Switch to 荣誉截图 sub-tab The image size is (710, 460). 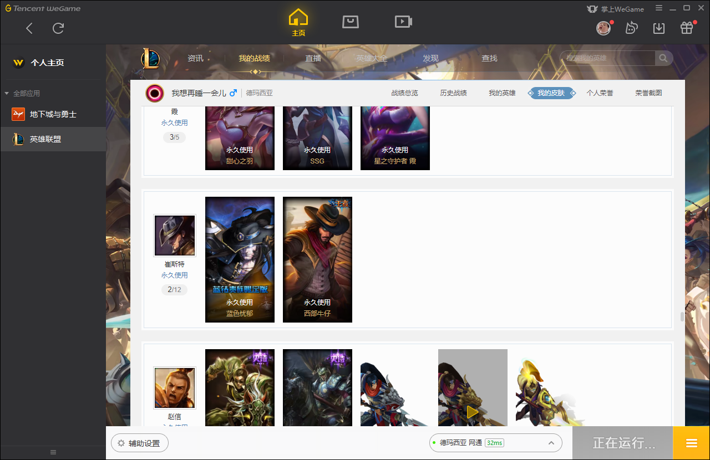pos(648,93)
